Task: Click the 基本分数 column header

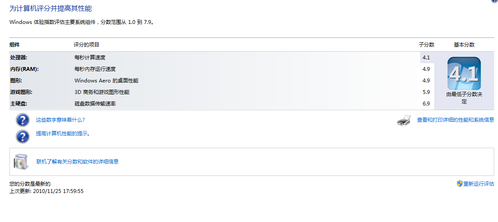Action: (464, 45)
